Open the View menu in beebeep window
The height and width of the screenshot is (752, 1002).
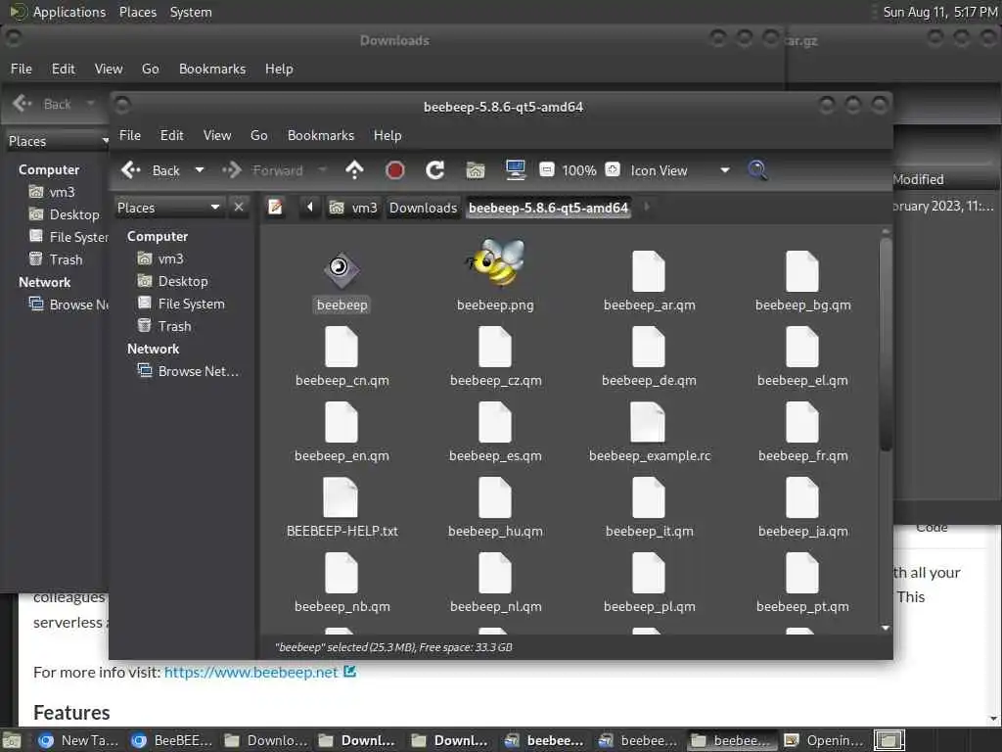[217, 135]
